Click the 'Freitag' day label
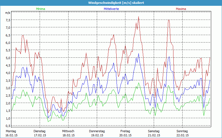The image size is (222, 138). pyautogui.click(x=125, y=131)
